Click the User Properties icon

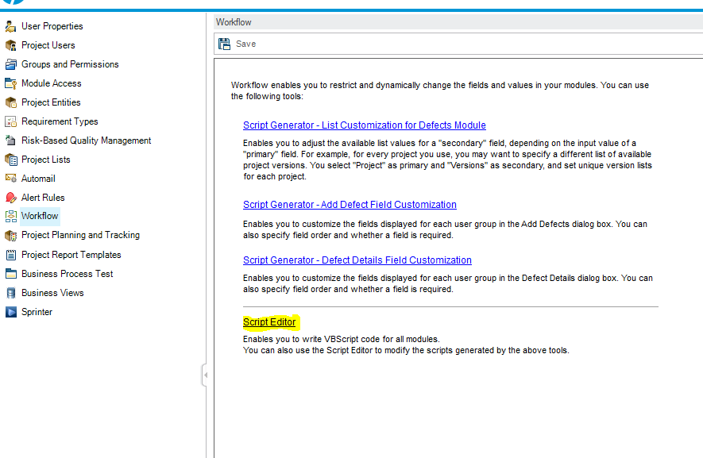[x=11, y=26]
